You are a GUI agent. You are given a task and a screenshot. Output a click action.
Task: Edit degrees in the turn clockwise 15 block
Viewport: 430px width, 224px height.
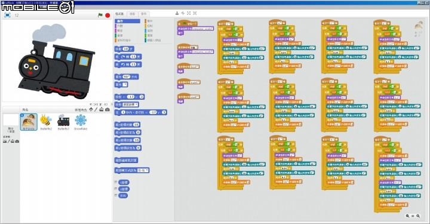(133, 57)
